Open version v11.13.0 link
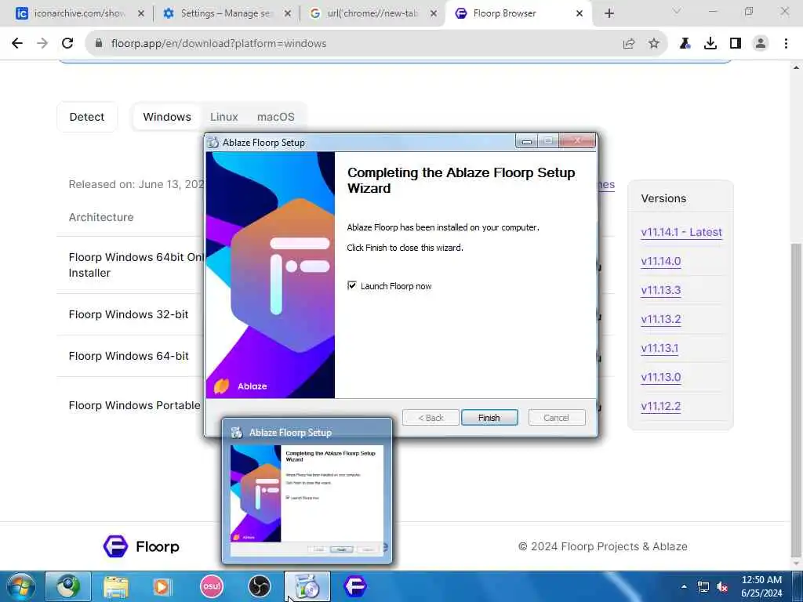This screenshot has height=602, width=803. [x=660, y=377]
